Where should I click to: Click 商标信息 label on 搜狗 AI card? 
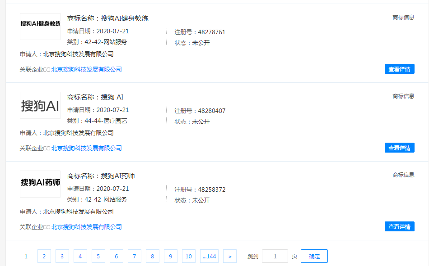click(x=403, y=96)
